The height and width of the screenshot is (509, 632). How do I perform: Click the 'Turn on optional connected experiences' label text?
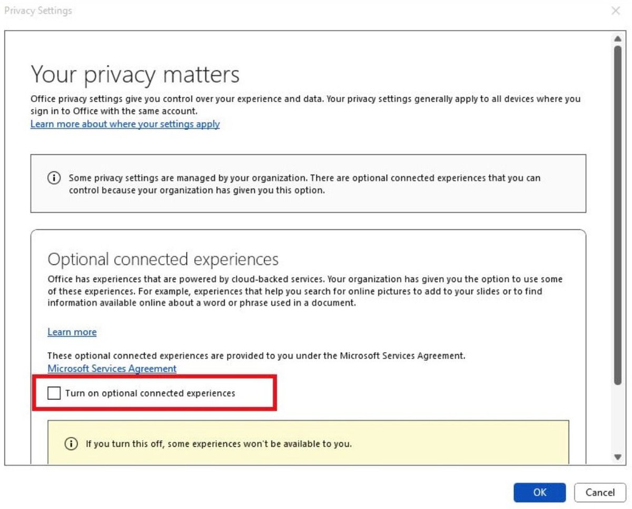click(x=150, y=393)
